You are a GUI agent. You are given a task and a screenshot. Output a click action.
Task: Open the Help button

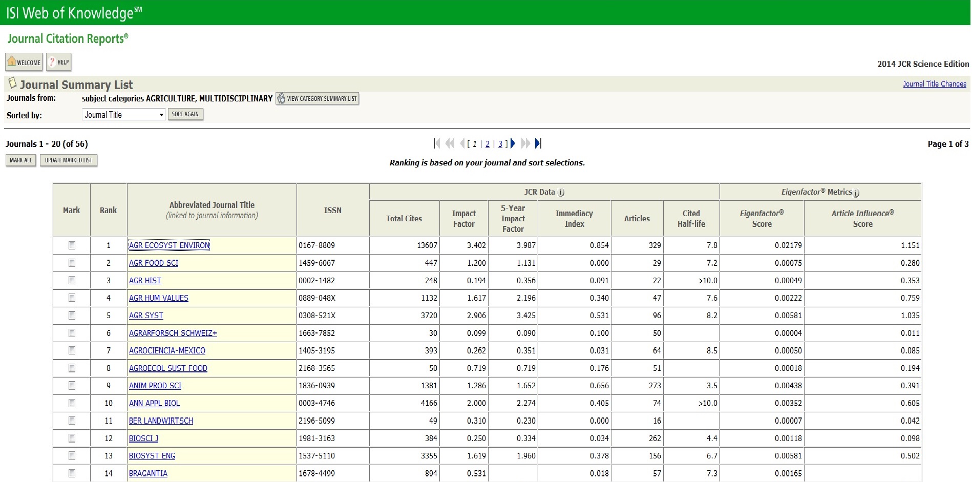coord(59,62)
